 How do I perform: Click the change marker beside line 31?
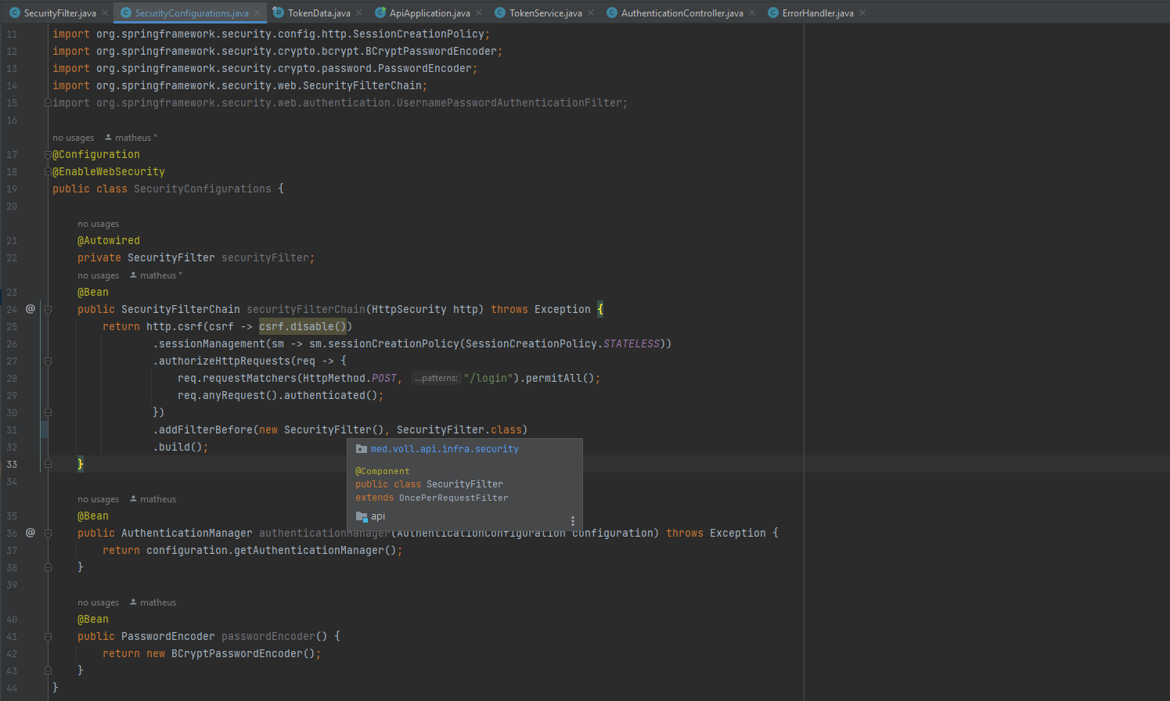(44, 430)
